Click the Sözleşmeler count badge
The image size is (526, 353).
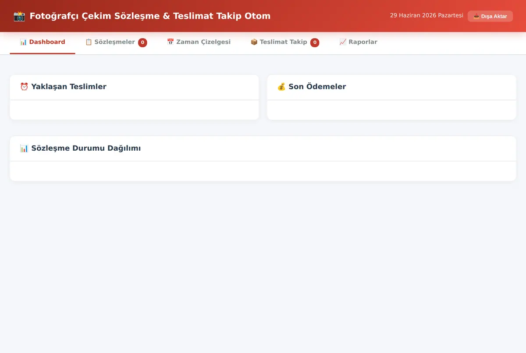click(x=142, y=42)
